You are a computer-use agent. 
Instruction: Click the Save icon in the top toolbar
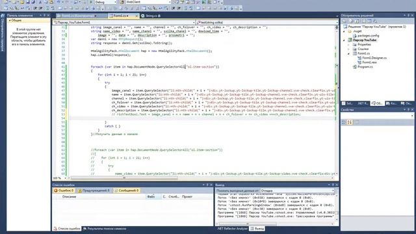click(27, 2)
